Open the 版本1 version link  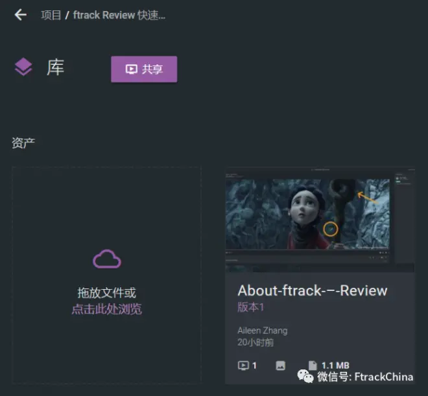click(x=250, y=307)
